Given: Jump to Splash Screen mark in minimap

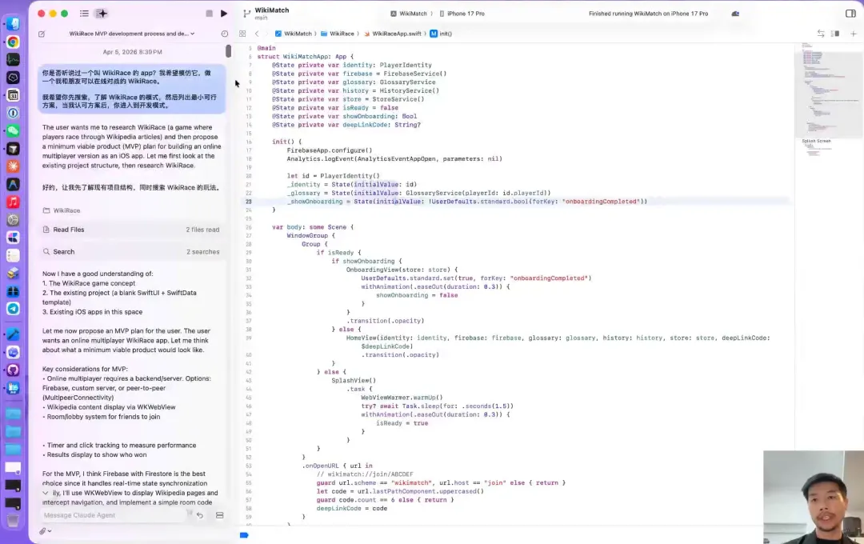Looking at the screenshot, I should [816, 141].
